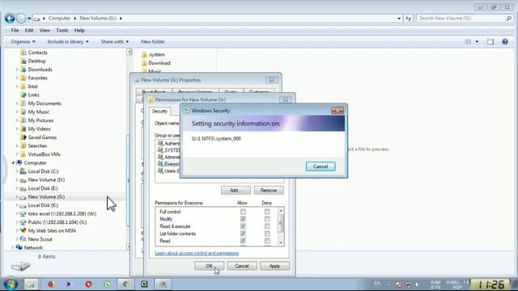Open the Chrome taskbar icon
Image resolution: width=518 pixels, height=291 pixels.
tap(125, 284)
